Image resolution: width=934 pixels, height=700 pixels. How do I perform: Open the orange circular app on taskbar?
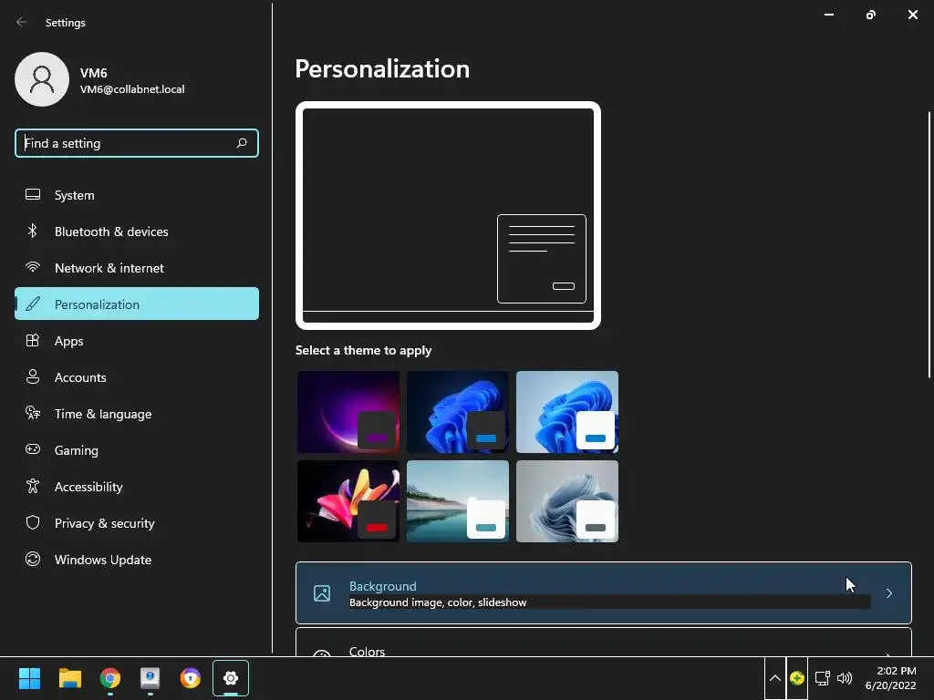[x=190, y=678]
